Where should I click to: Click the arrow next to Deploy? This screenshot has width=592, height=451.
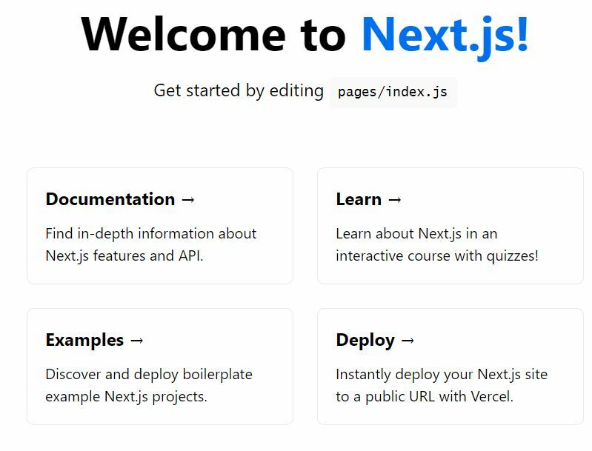click(408, 341)
